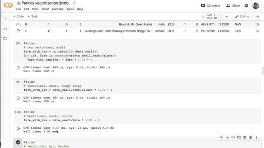The width and height of the screenshot is (264, 148).
Task: Open the Help menu
Action: point(80,9)
